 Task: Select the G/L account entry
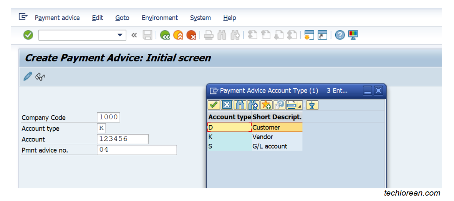270,146
